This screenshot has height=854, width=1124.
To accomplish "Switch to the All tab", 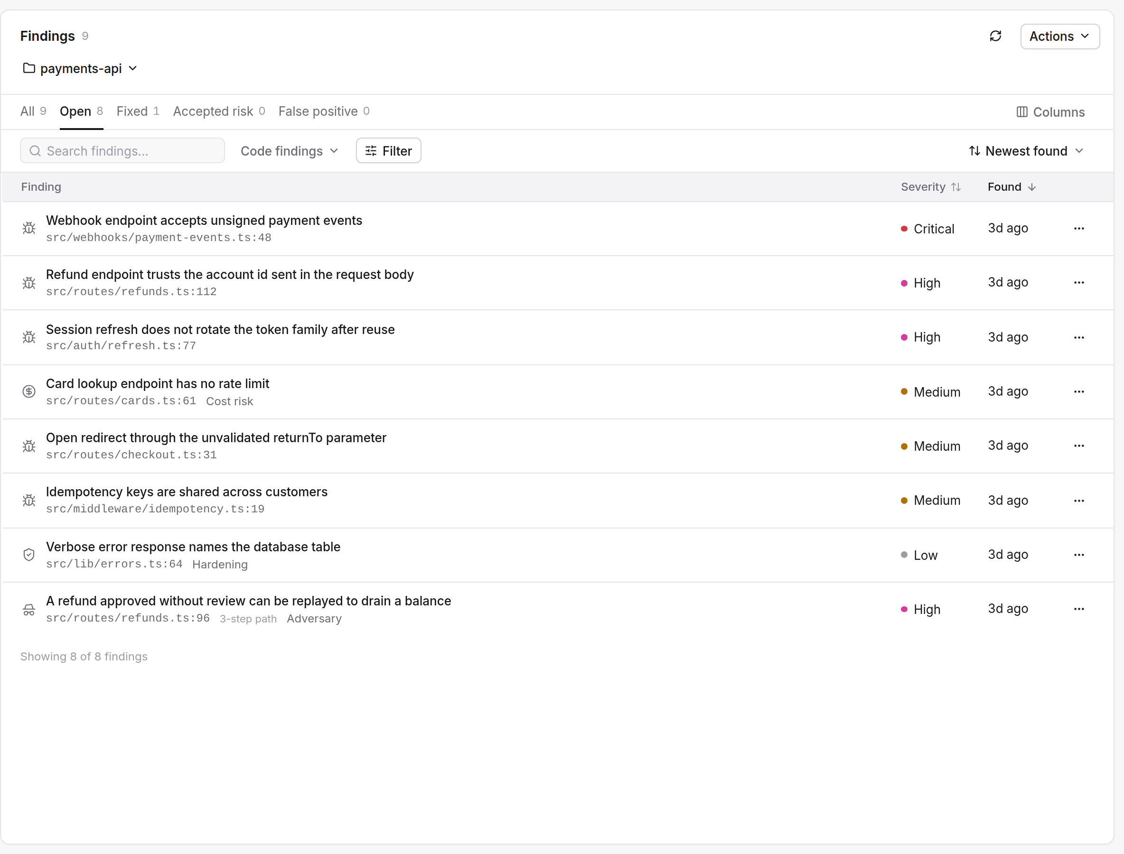I will pos(33,111).
